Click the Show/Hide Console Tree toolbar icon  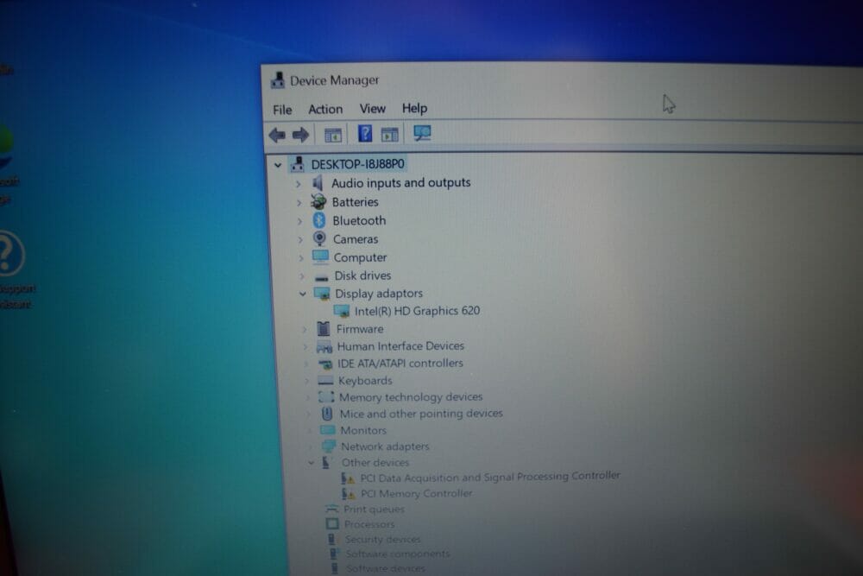click(333, 135)
